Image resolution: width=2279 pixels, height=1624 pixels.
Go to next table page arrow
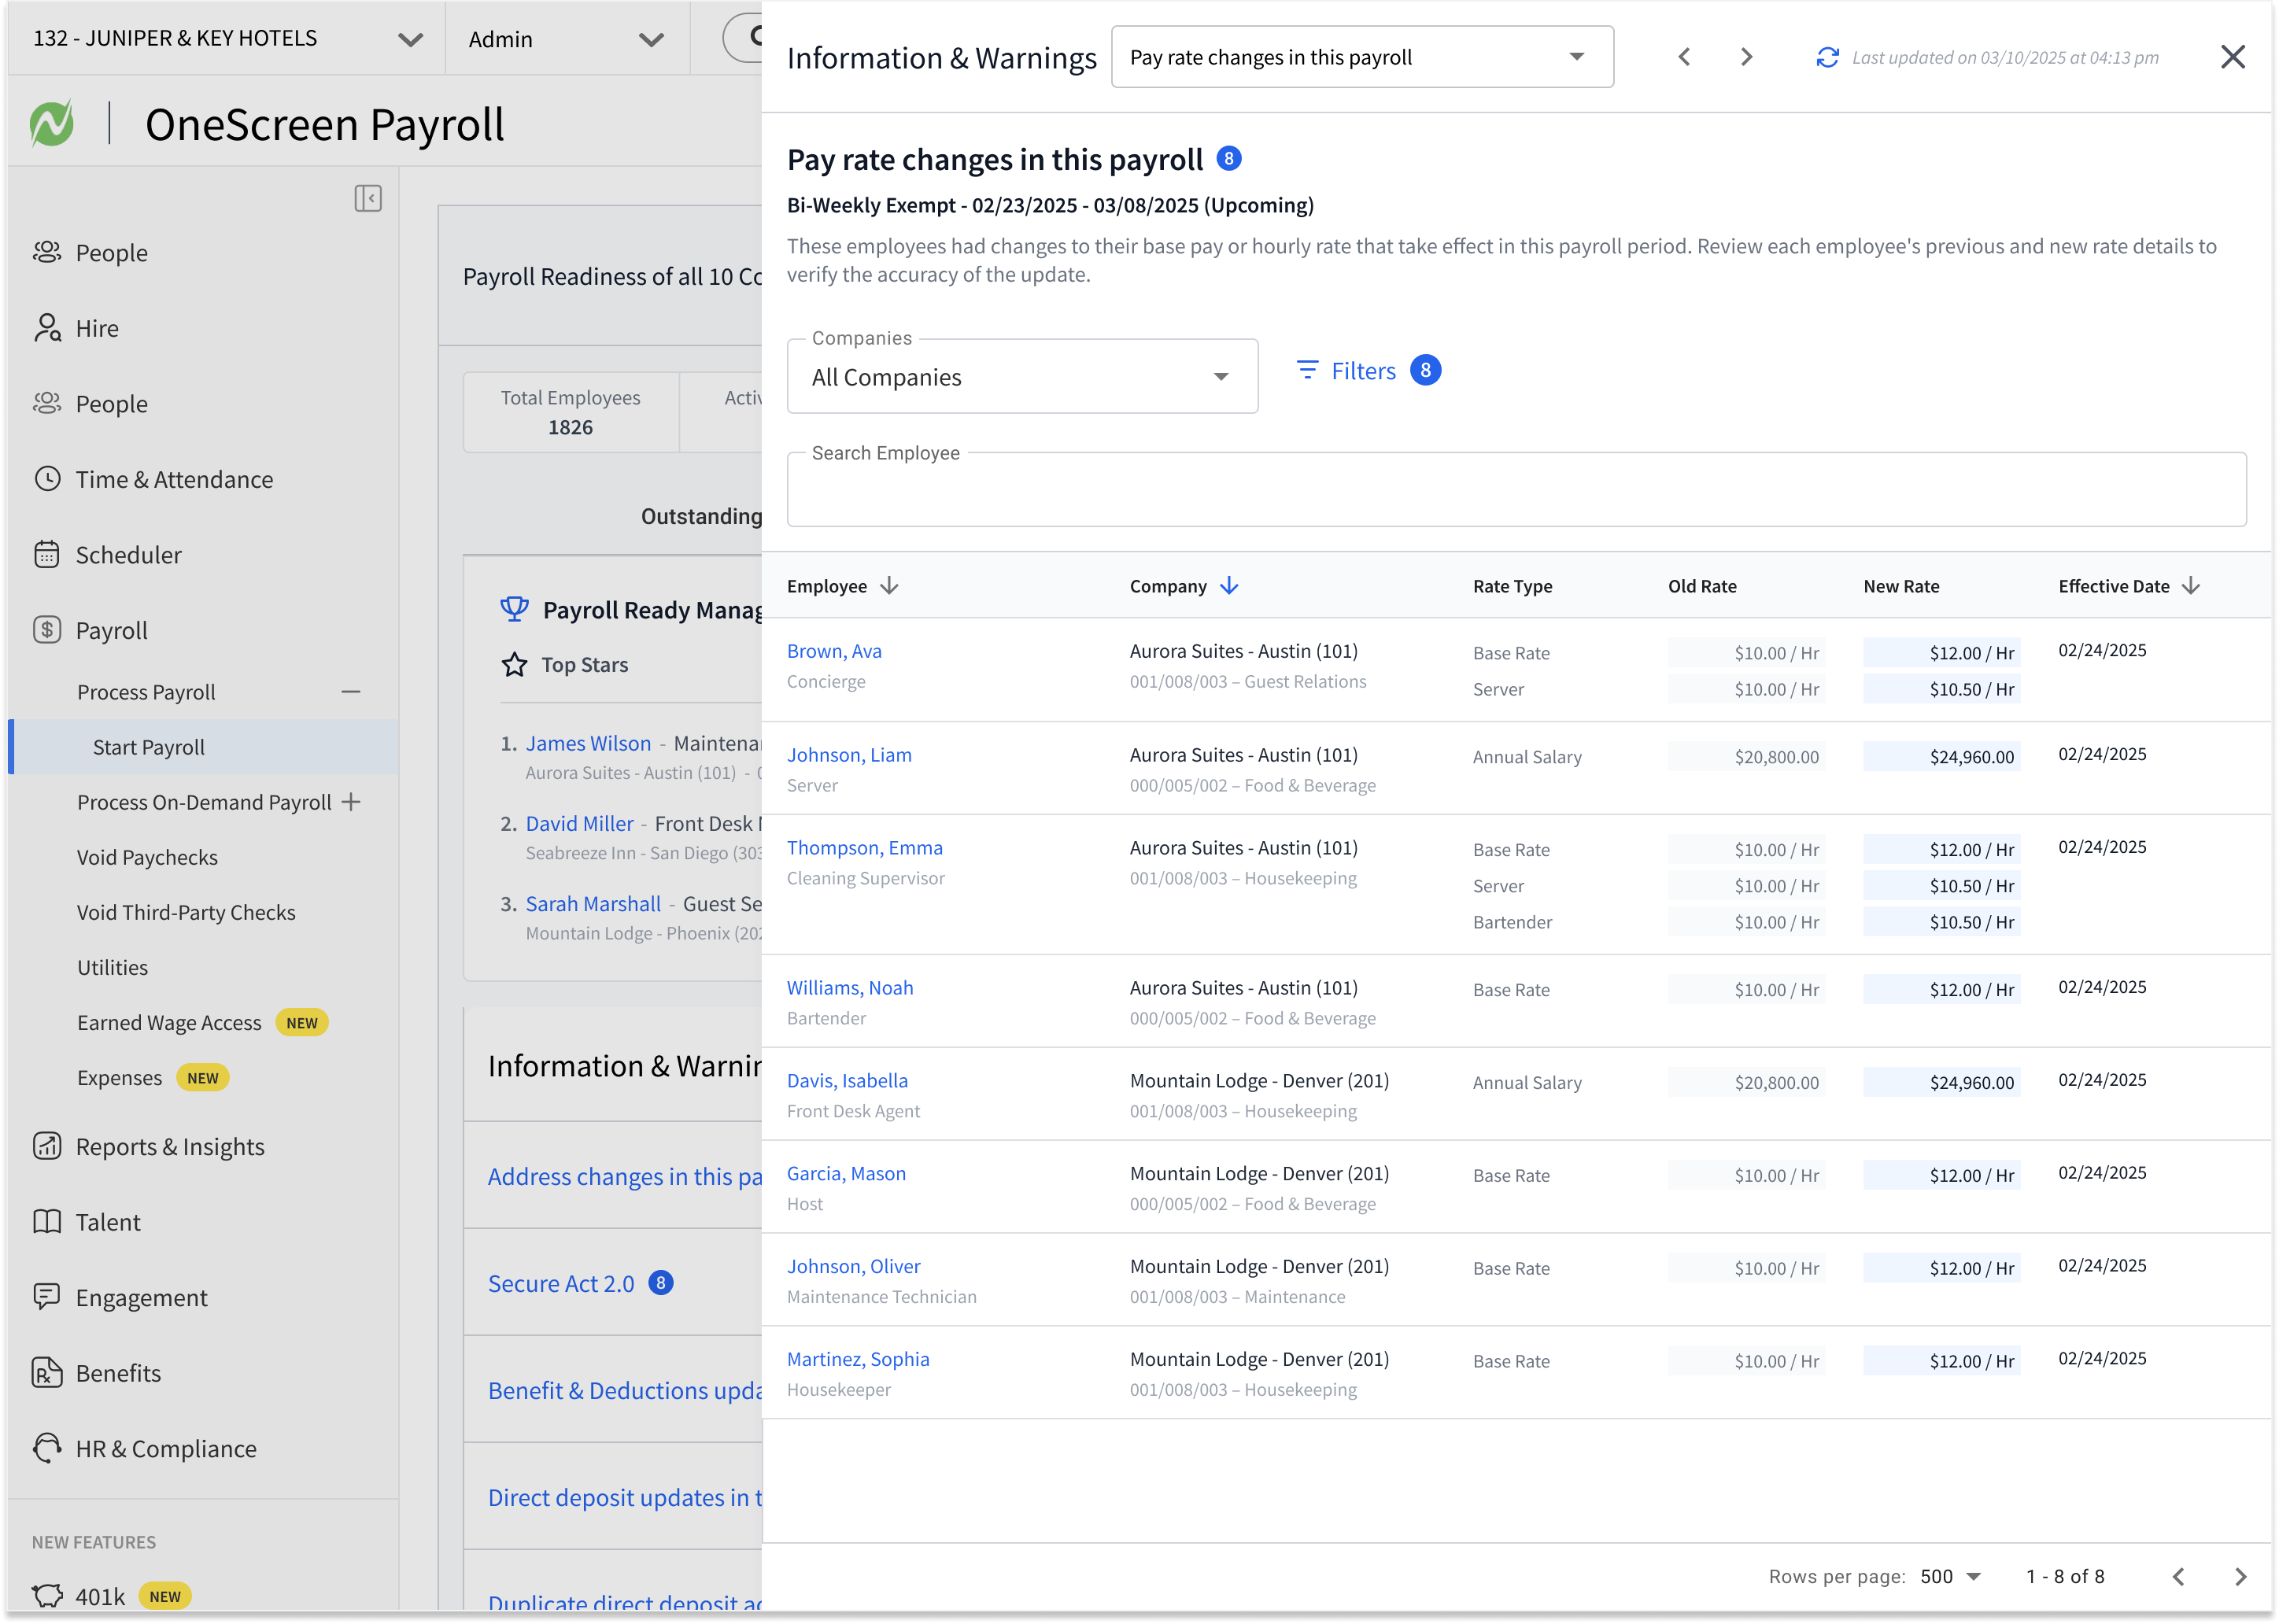click(x=2240, y=1577)
